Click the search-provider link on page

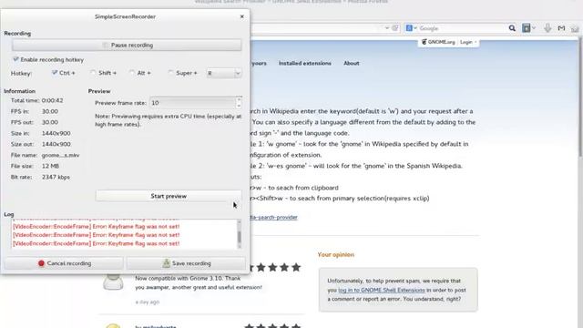point(274,217)
